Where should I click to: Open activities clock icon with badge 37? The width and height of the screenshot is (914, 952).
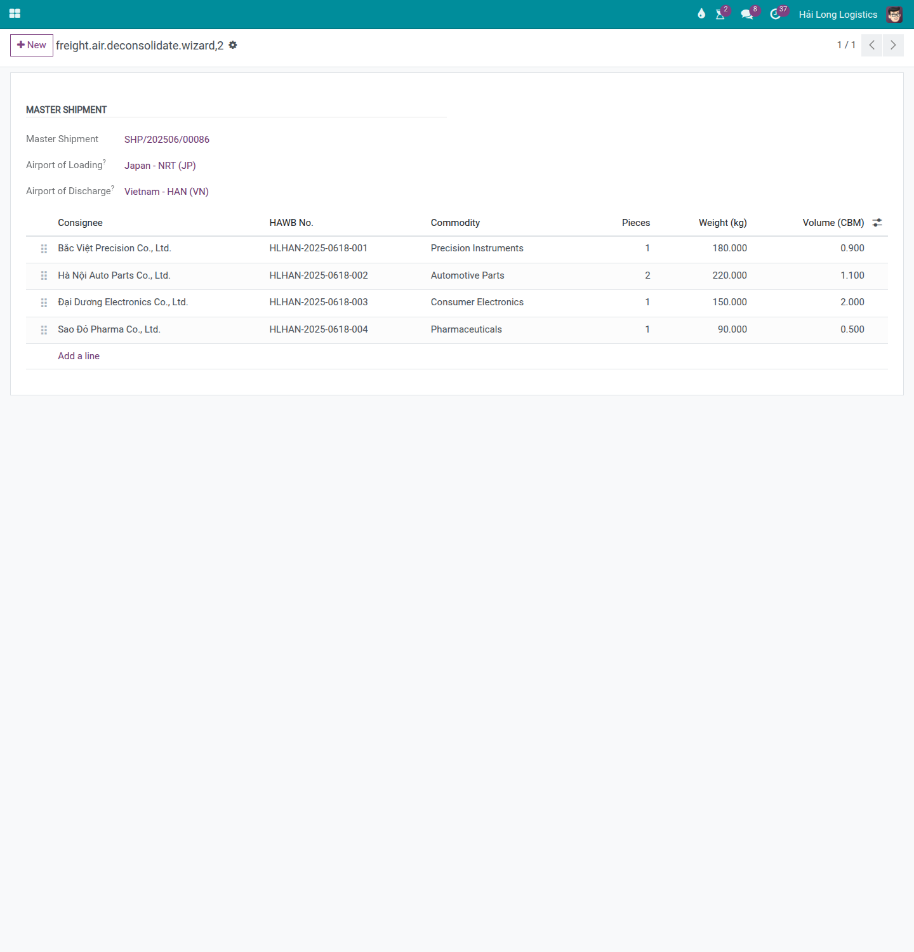(777, 14)
